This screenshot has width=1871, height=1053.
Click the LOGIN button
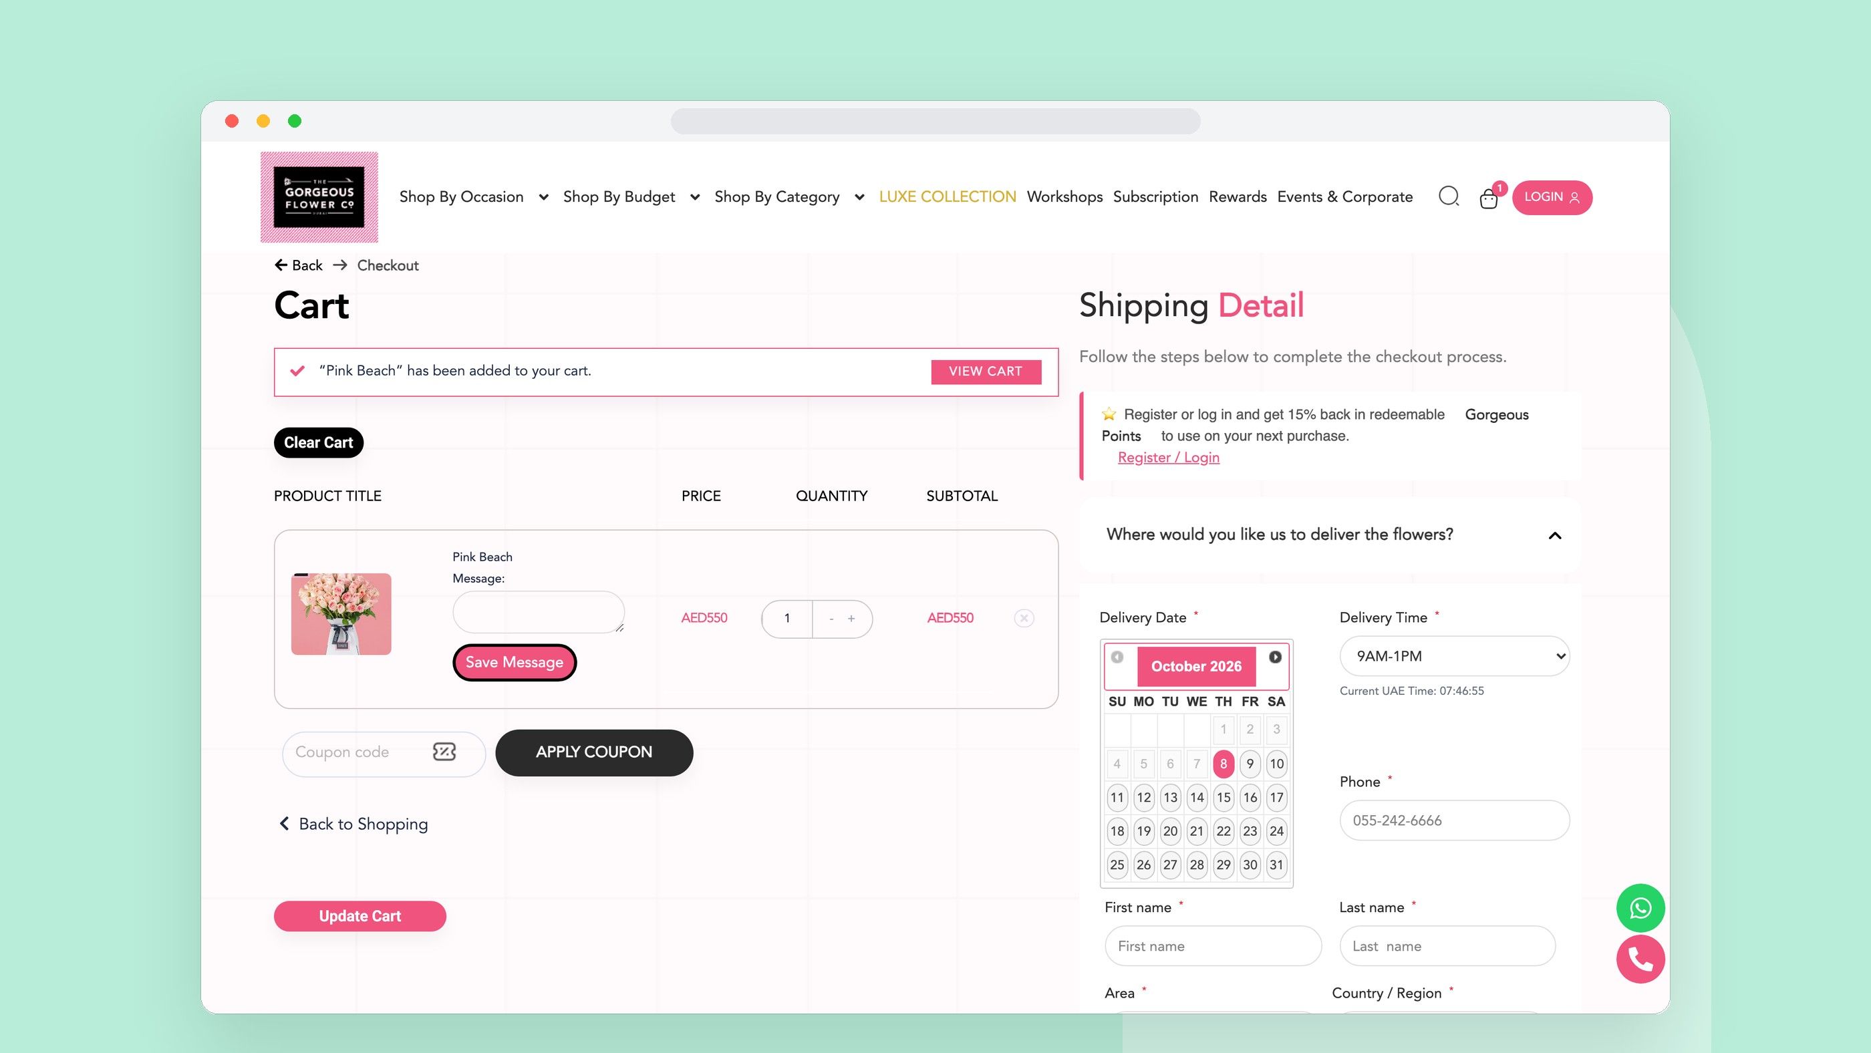point(1552,198)
